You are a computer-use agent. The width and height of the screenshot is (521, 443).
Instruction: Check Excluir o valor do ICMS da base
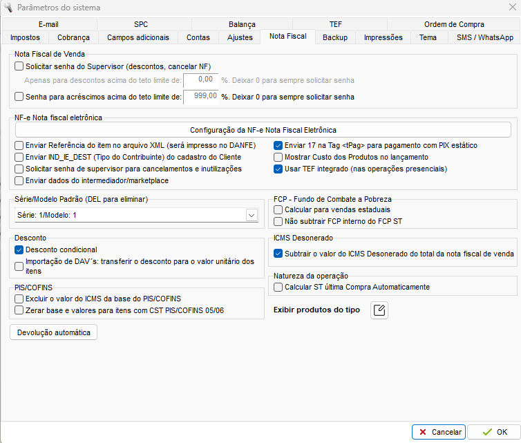point(19,299)
